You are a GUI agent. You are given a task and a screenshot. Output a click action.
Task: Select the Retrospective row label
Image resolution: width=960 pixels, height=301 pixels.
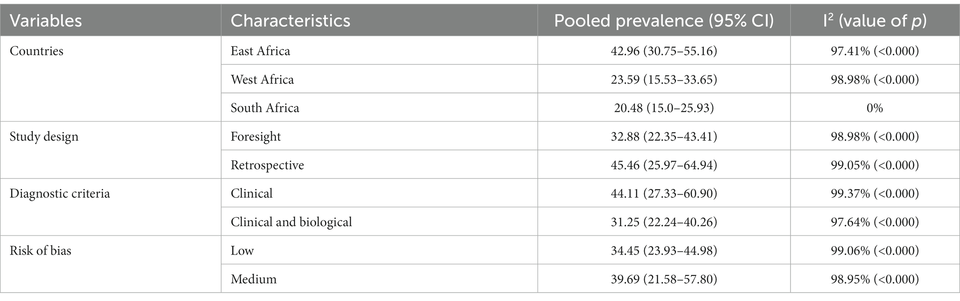[x=267, y=165]
